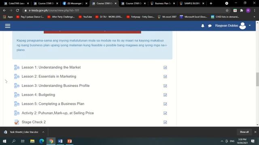The width and height of the screenshot is (259, 145).
Task: Show more bookmarks overflow chevron
Action: point(255,17)
